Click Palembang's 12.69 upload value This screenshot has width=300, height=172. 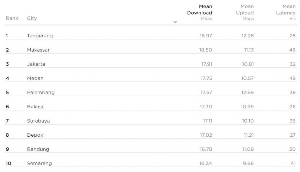tap(247, 92)
